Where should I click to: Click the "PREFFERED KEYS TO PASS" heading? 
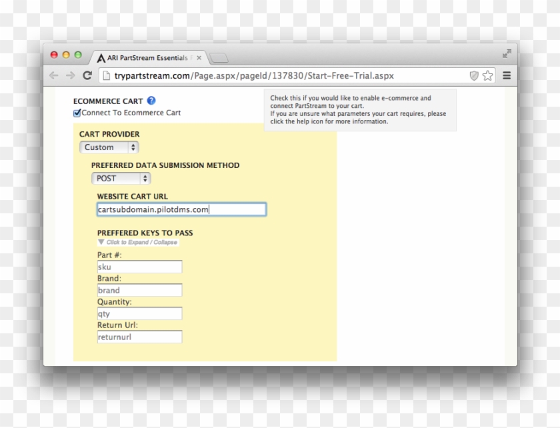pos(145,233)
